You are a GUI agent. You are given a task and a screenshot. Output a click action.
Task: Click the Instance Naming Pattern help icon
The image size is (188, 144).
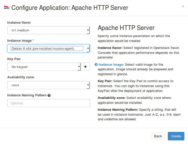coord(49,95)
